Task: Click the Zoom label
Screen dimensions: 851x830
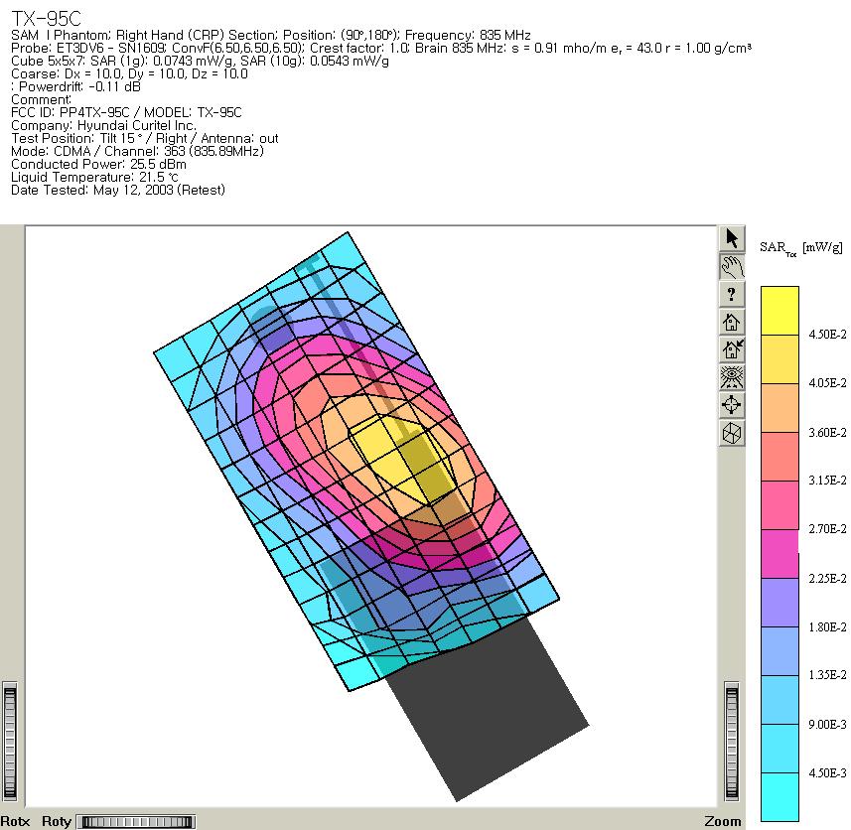Action: pyautogui.click(x=723, y=821)
